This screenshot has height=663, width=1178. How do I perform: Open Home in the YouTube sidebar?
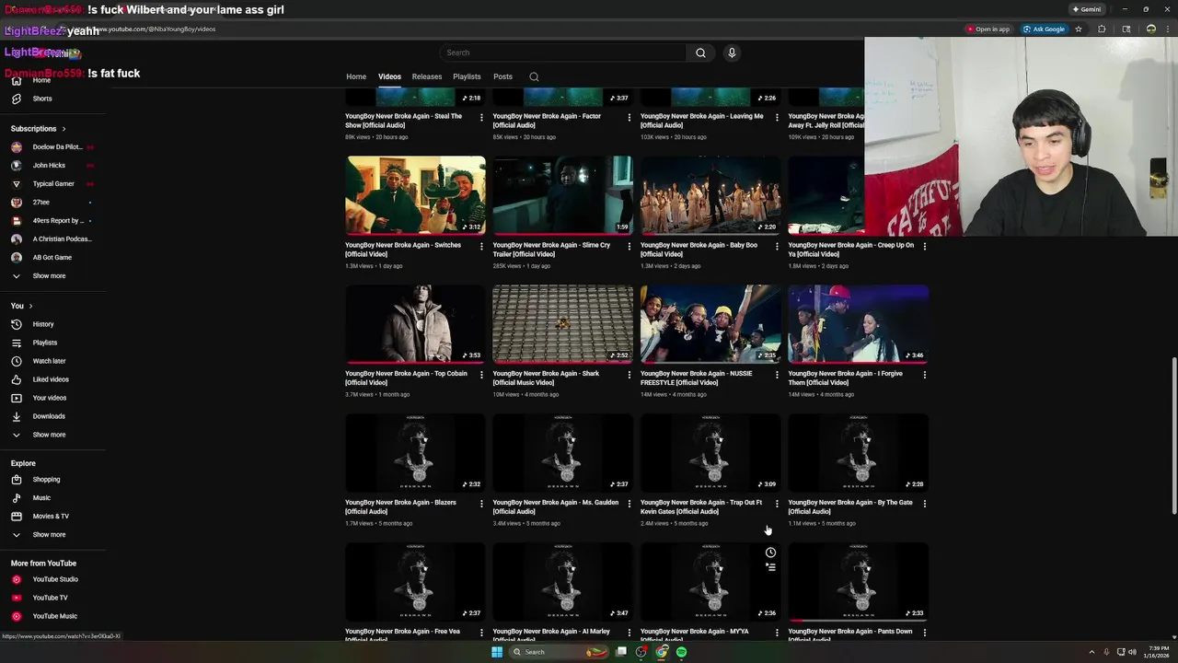pyautogui.click(x=41, y=80)
